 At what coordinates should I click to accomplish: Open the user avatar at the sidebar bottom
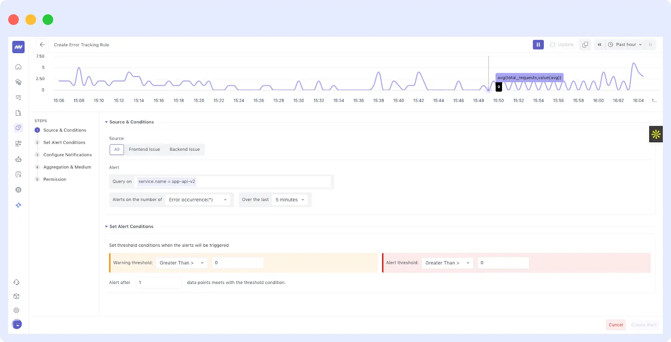(x=17, y=324)
